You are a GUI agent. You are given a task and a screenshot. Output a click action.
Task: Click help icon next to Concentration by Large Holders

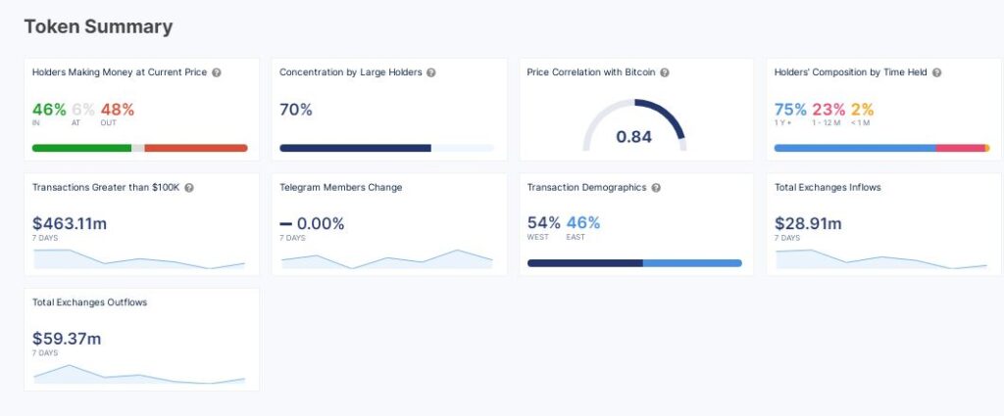point(431,72)
